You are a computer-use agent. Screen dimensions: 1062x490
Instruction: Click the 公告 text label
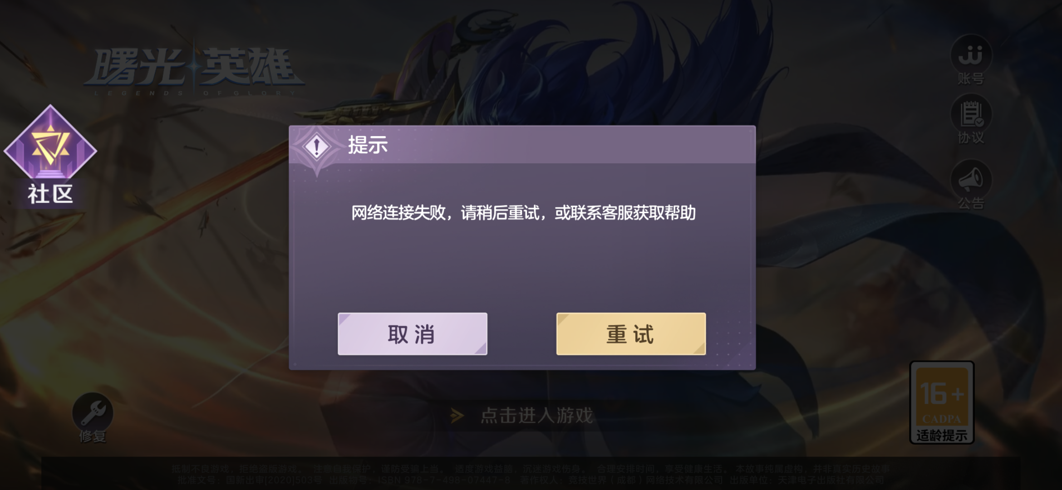point(971,203)
